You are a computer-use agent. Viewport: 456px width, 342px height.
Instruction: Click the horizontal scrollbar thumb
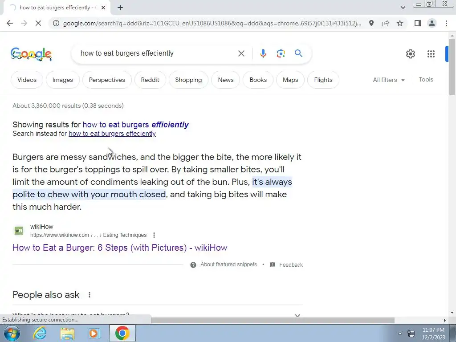[x=273, y=320]
